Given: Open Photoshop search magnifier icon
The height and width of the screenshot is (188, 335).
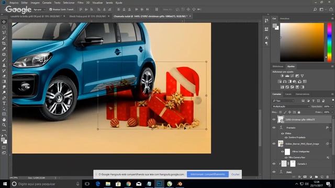Looking at the screenshot, I should click(315, 9).
